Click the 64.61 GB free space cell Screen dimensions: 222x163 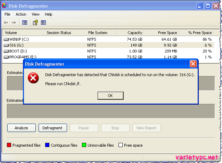coord(169,39)
